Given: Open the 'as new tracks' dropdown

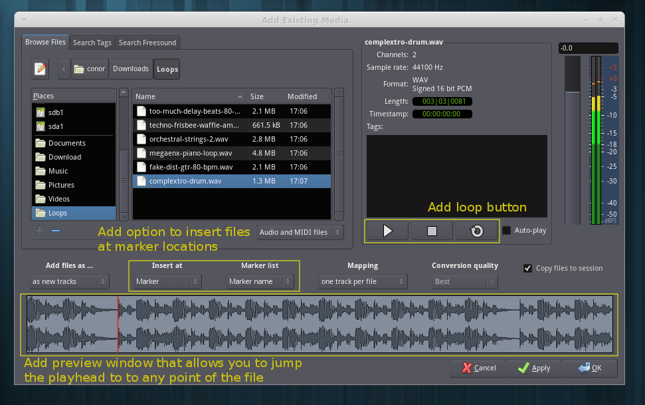Looking at the screenshot, I should click(x=70, y=281).
